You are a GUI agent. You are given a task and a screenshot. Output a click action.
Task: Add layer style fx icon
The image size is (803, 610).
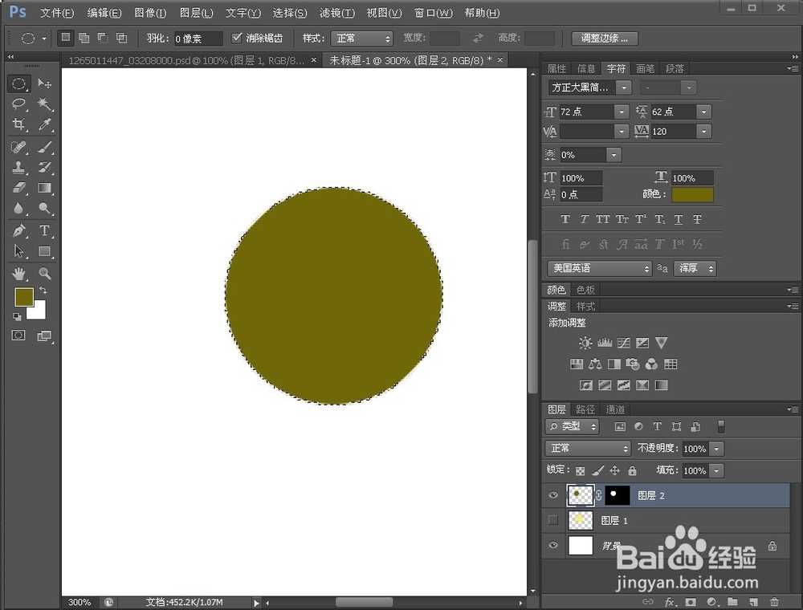coord(670,602)
